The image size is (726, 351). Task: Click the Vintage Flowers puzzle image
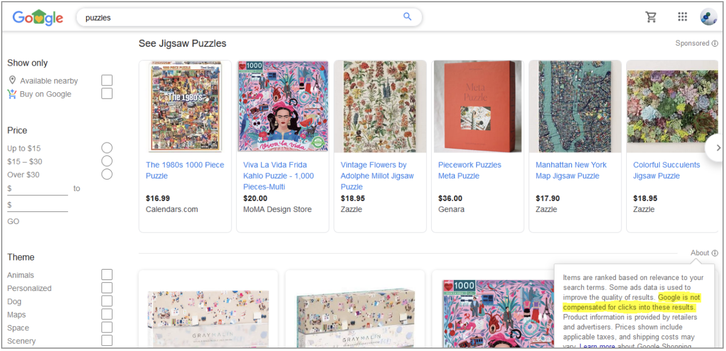[380, 107]
